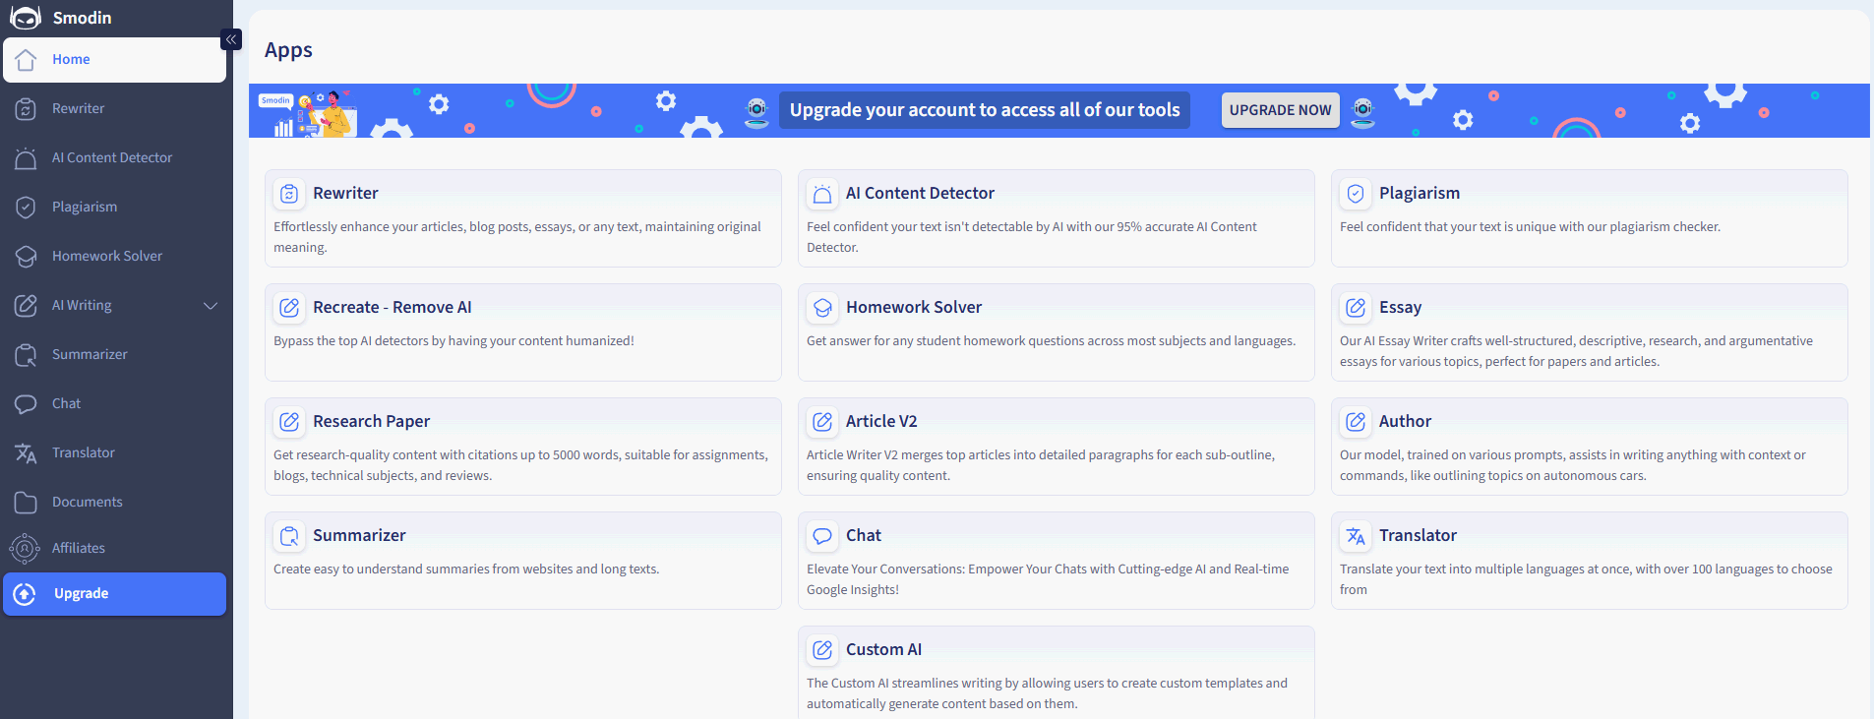Click the Rewriter sidebar icon
The image size is (1874, 719).
(x=27, y=109)
